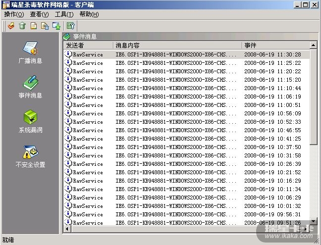Click the title bar application icon

click(6, 5)
